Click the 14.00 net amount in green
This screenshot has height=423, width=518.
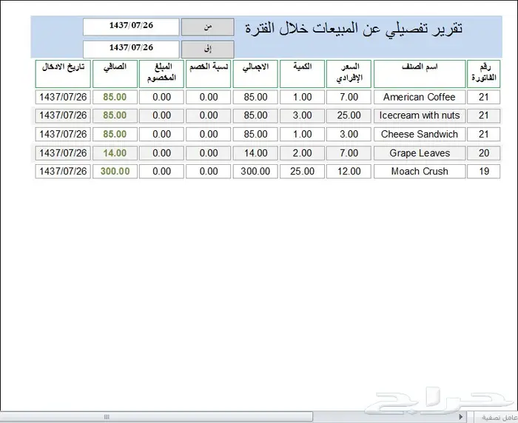coord(115,153)
